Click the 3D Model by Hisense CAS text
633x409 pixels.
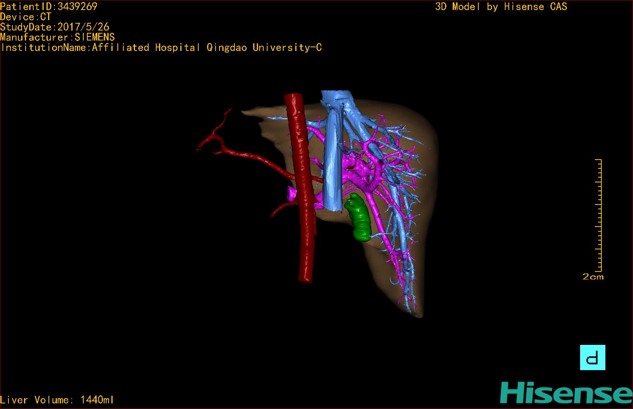(x=501, y=7)
